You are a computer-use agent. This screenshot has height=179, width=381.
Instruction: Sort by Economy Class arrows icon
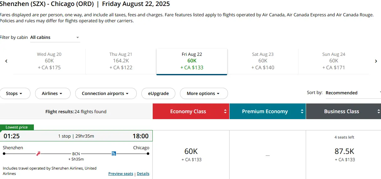(225, 111)
